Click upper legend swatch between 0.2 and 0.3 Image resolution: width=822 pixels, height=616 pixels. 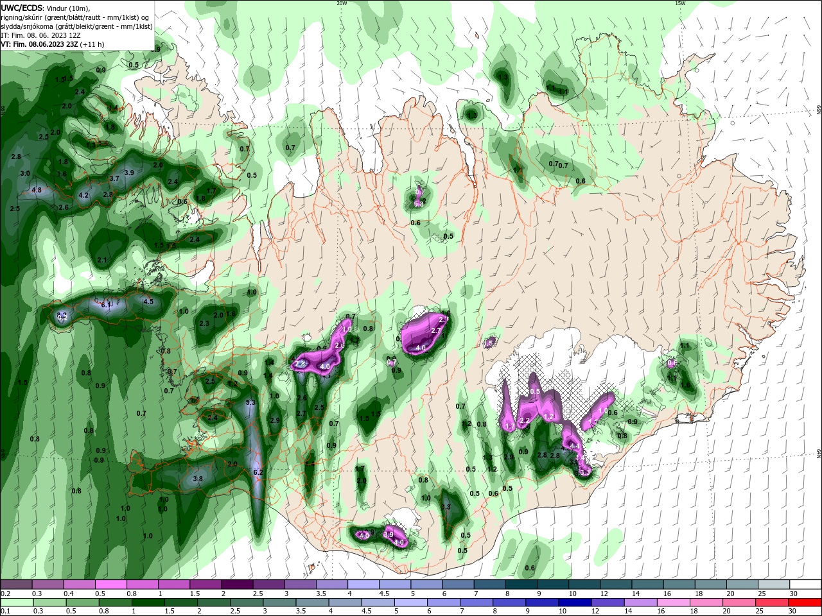tap(17, 585)
